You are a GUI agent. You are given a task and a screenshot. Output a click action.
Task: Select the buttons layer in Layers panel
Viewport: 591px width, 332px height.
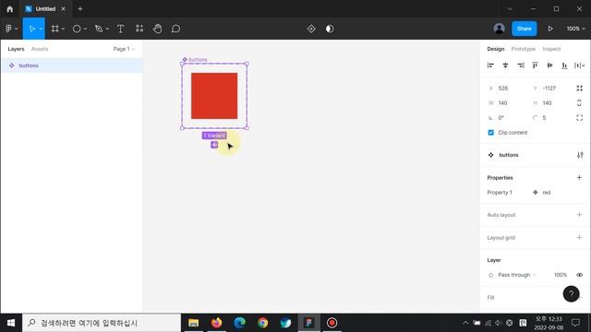(x=72, y=65)
